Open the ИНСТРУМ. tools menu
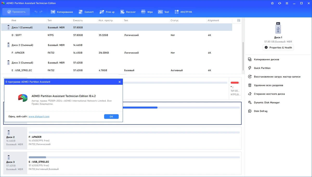This screenshot has height=177, width=312. tap(184, 12)
